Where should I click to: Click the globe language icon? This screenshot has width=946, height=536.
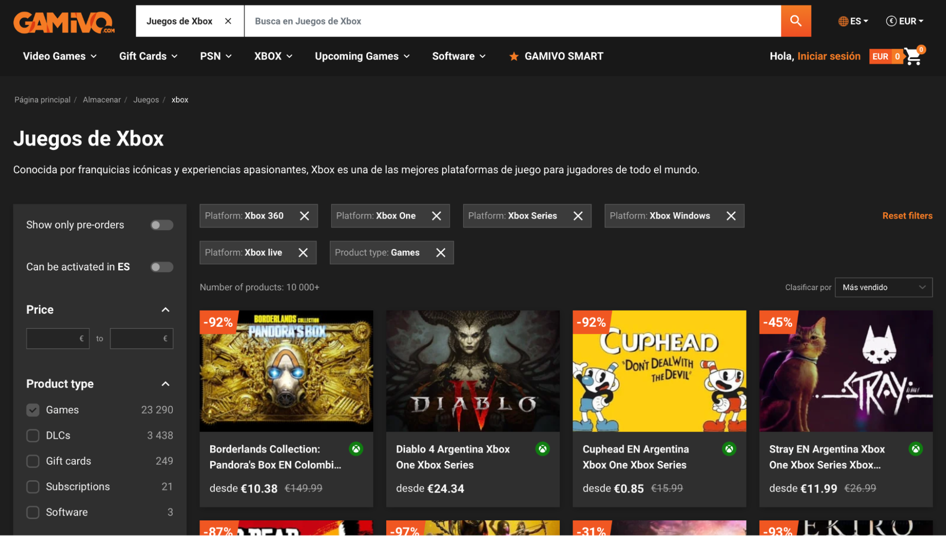click(843, 21)
